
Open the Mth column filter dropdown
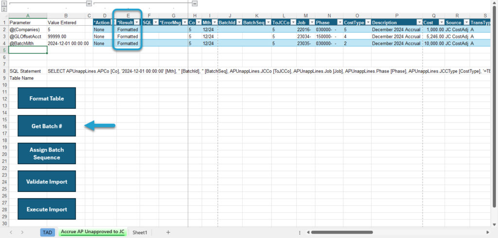click(x=214, y=22)
